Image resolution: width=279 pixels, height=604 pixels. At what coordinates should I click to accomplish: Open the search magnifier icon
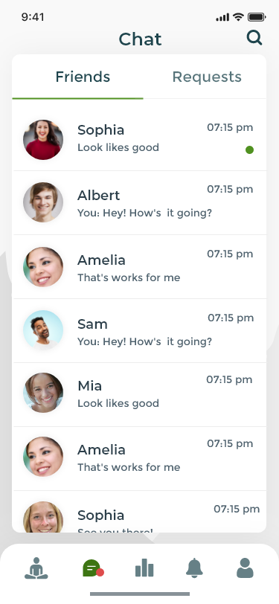[x=254, y=38]
